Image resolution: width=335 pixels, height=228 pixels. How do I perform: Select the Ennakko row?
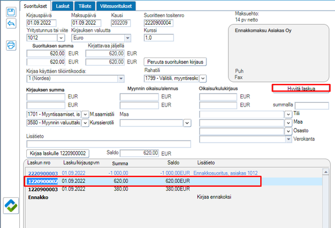point(174,197)
